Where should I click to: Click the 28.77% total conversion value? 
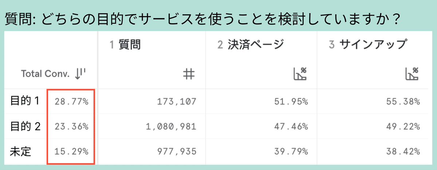tap(72, 102)
